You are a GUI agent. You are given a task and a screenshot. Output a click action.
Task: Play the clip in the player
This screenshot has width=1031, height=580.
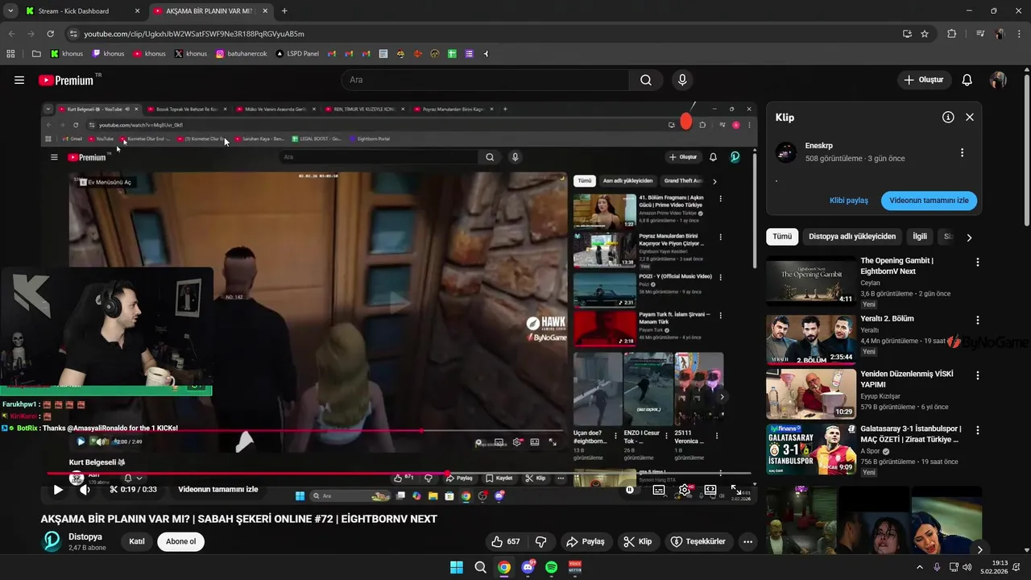pyautogui.click(x=58, y=489)
